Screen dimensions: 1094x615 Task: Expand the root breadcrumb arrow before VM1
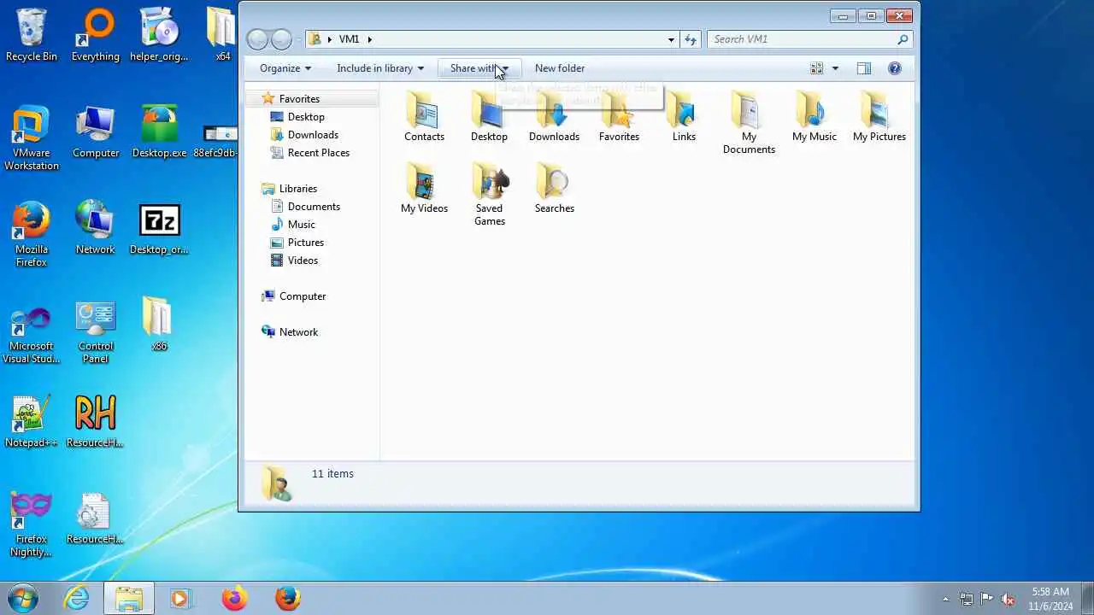click(330, 39)
